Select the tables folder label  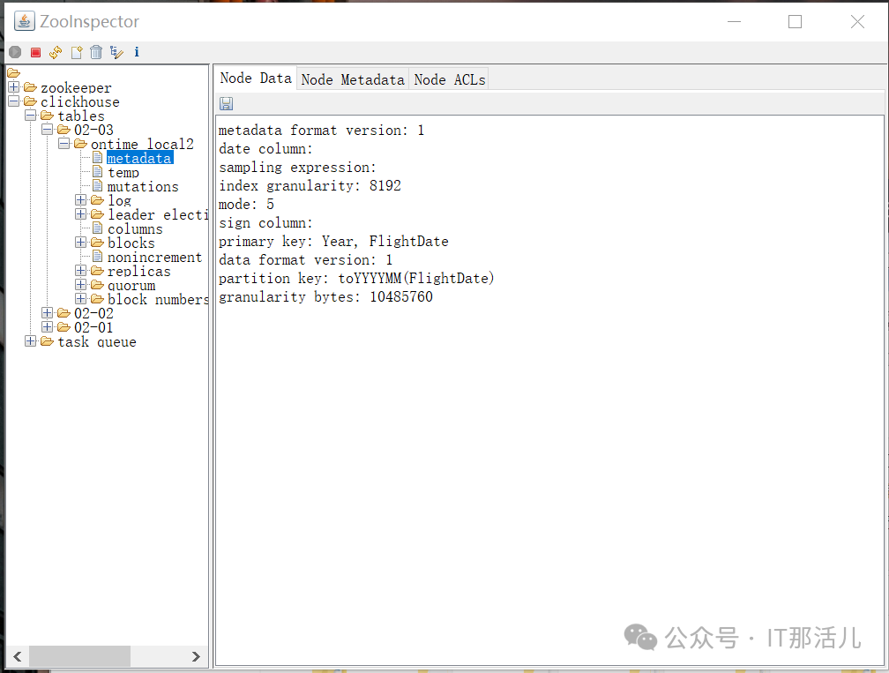point(81,116)
